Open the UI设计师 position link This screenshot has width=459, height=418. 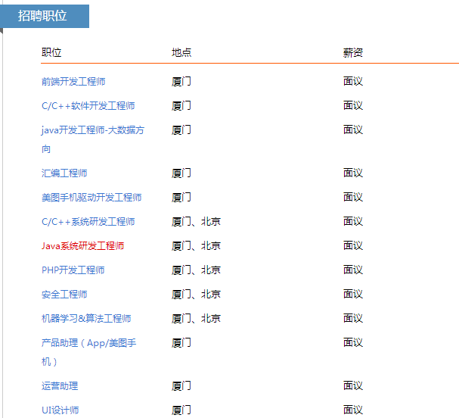[x=60, y=410]
